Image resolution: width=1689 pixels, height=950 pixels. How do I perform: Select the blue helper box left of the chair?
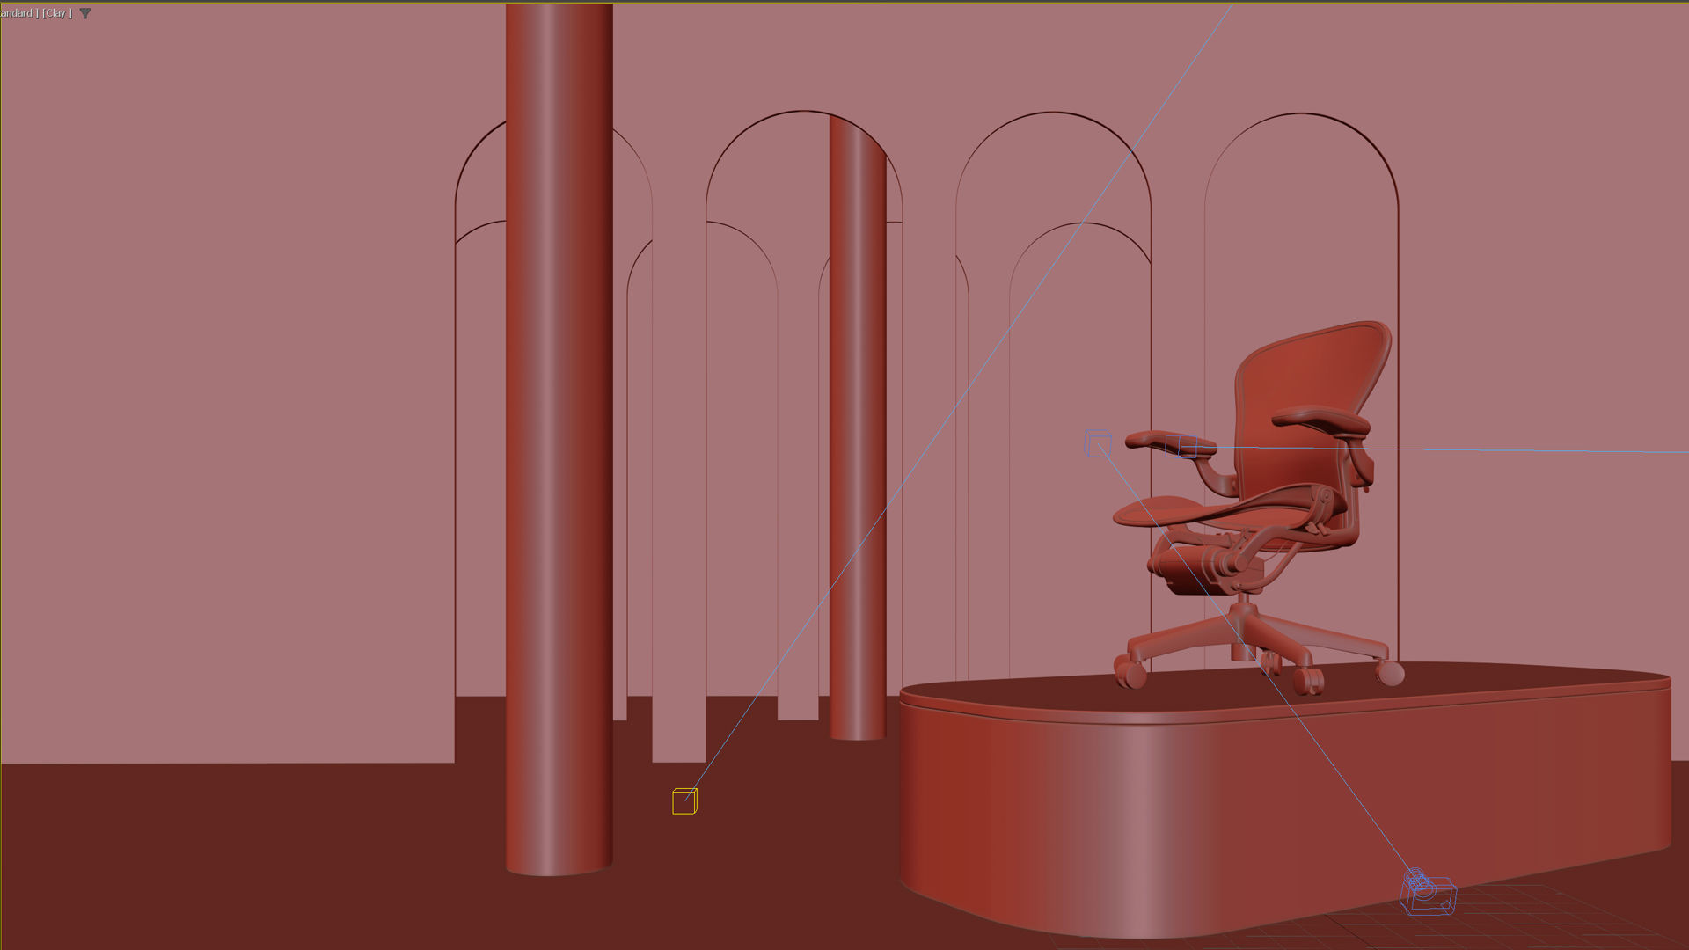(x=1098, y=442)
